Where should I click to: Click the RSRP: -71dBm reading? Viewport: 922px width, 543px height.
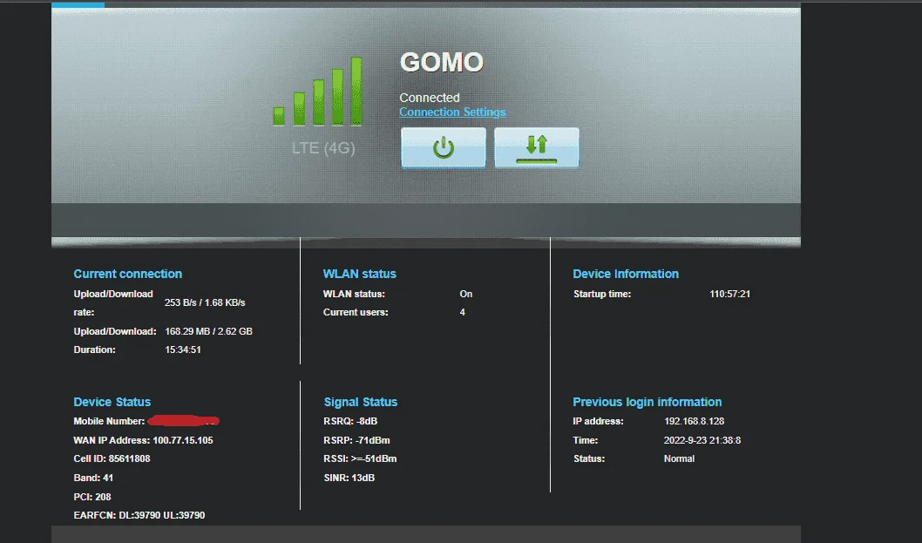(357, 440)
